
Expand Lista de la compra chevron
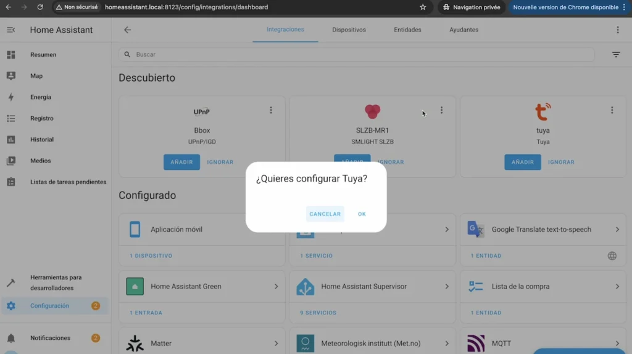[617, 287]
